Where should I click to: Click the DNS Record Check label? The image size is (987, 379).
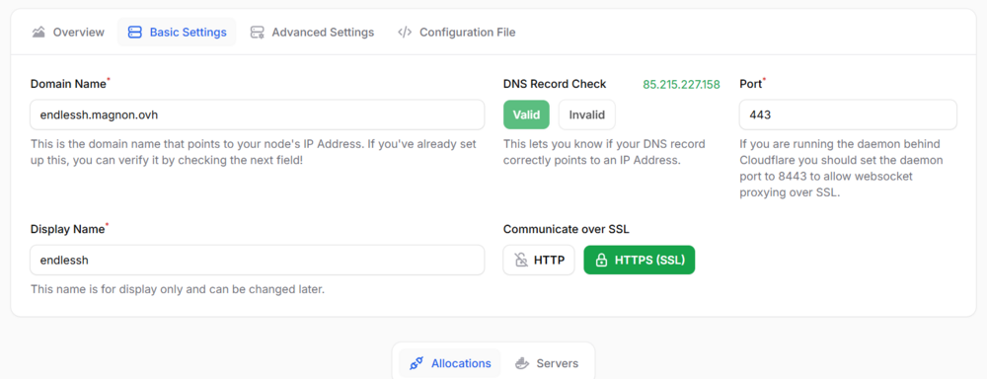[555, 84]
